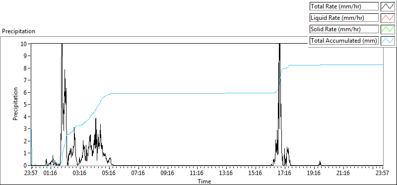
Task: Click the 3 value on the y-axis
Action: 26,129
